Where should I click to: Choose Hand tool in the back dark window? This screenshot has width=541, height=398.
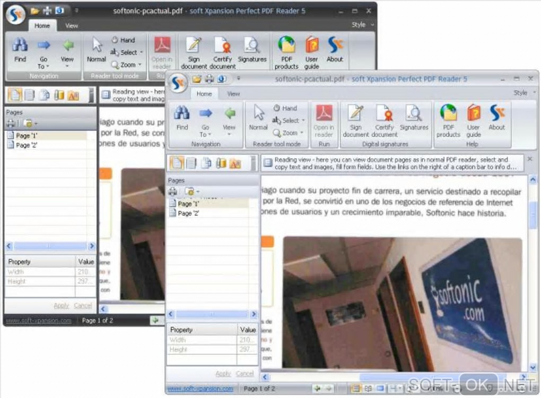pos(124,40)
